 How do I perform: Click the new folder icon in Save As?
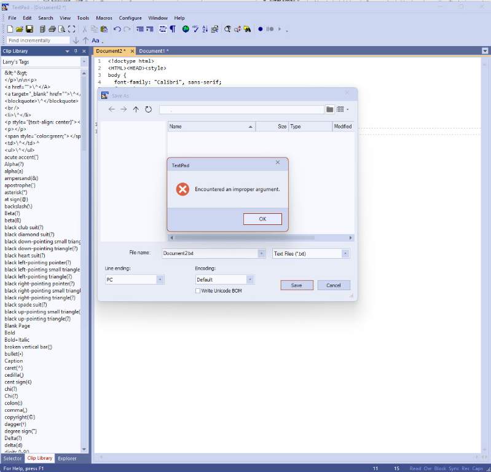329,109
